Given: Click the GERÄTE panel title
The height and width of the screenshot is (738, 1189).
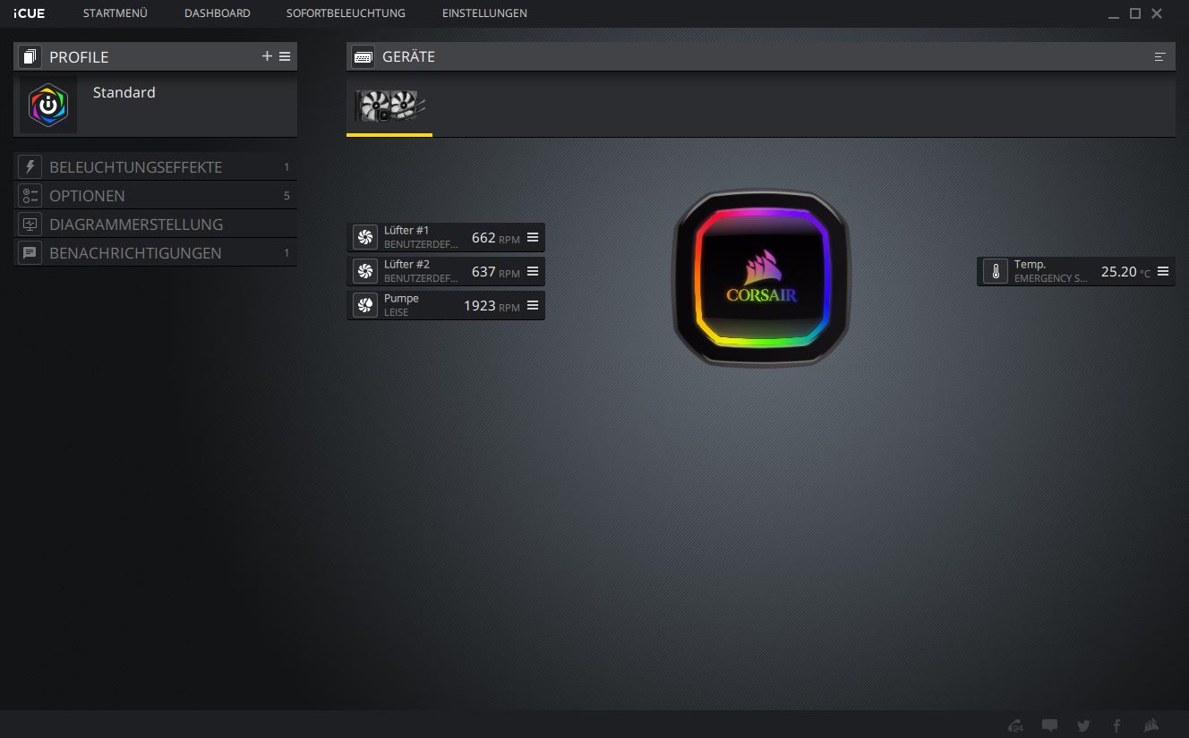Looking at the screenshot, I should click(408, 56).
